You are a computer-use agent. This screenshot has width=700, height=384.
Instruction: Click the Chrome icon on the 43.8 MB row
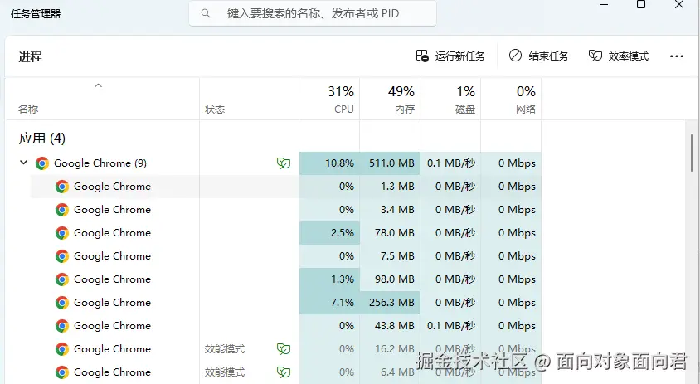point(62,326)
